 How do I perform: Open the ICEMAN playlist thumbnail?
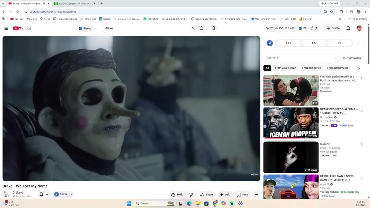291,157
